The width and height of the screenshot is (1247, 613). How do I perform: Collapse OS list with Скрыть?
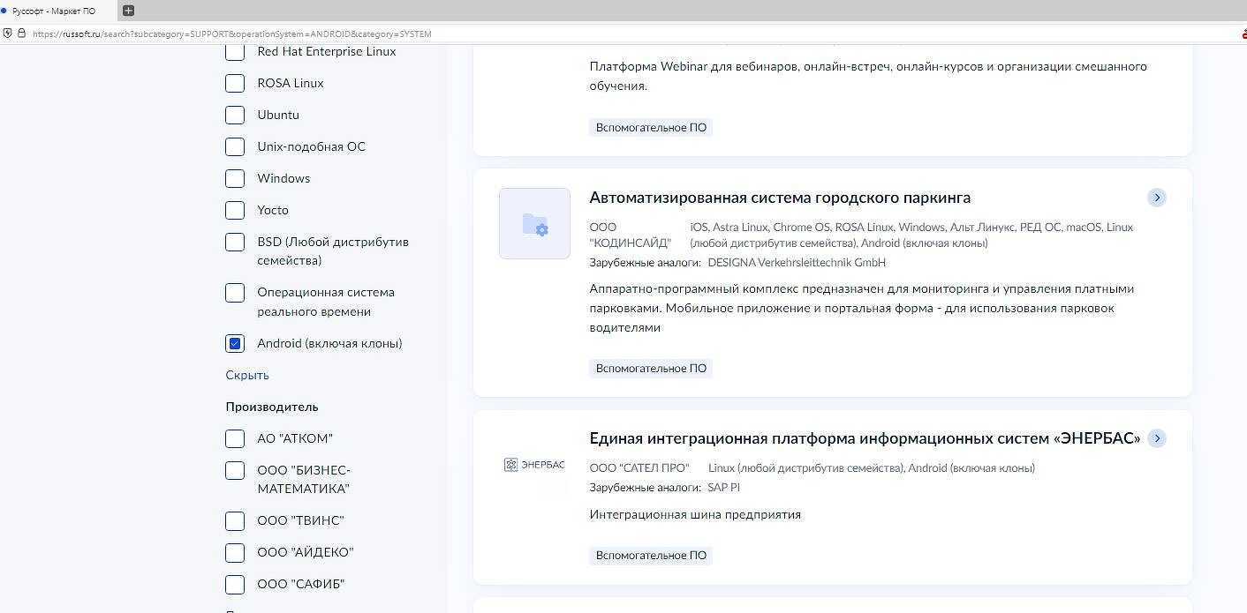coord(247,376)
